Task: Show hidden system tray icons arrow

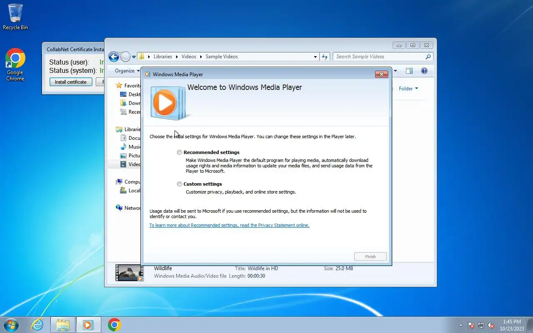Action: (x=461, y=326)
